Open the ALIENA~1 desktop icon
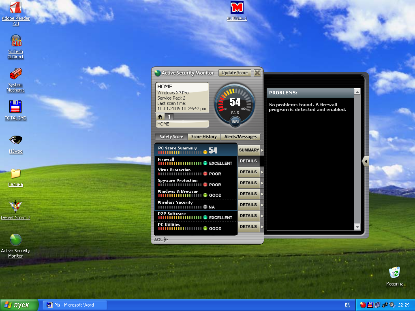 (237, 11)
